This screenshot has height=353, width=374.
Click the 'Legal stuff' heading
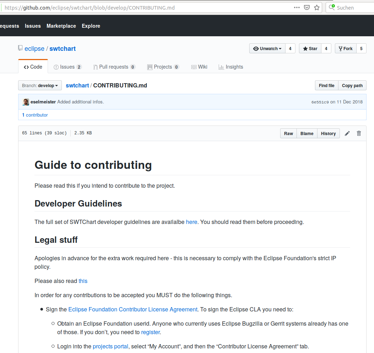[56, 240]
